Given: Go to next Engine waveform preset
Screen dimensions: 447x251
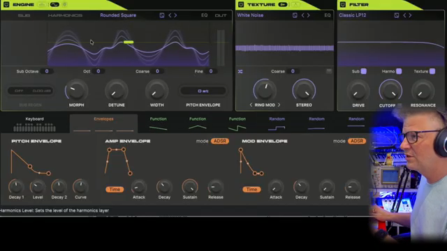Looking at the screenshot, I should (175, 15).
